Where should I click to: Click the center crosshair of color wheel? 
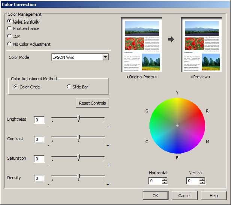click(x=177, y=126)
